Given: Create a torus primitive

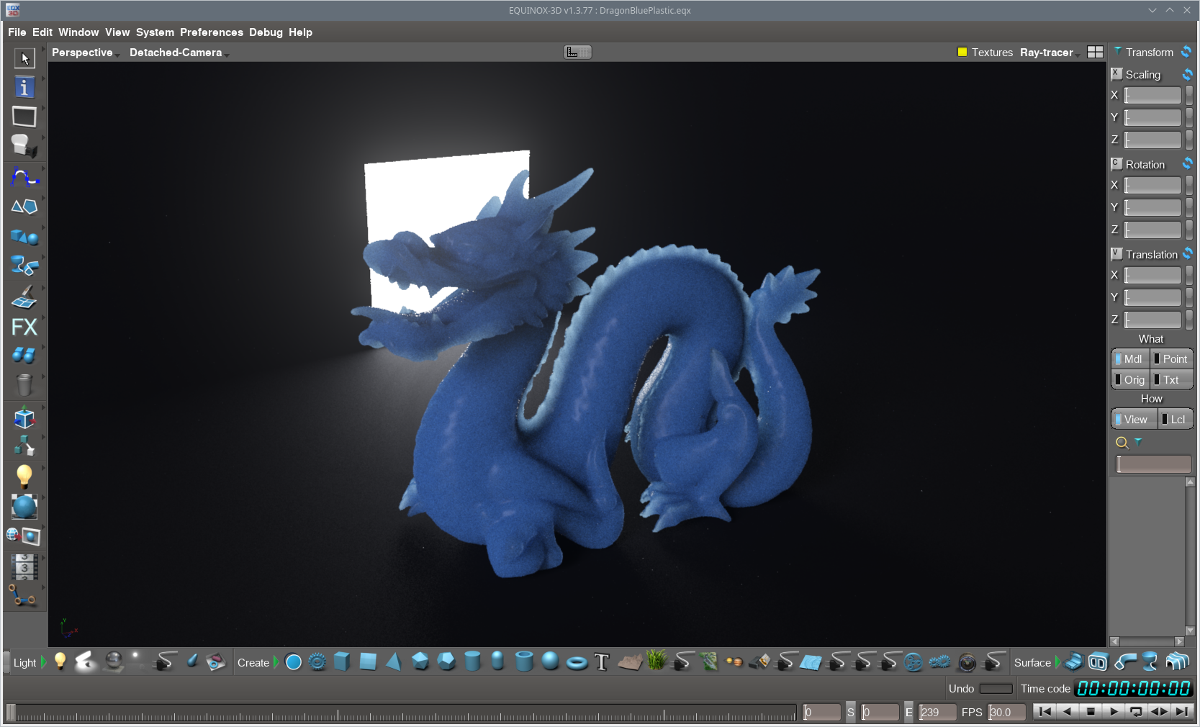Looking at the screenshot, I should [x=577, y=662].
